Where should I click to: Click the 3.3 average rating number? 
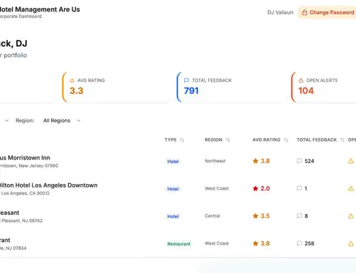76,91
